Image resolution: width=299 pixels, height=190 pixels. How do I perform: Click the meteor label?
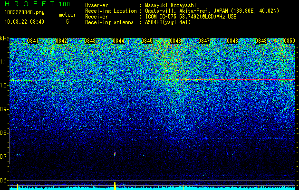[68, 15]
